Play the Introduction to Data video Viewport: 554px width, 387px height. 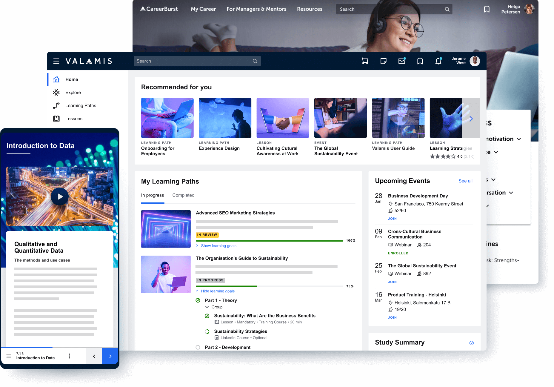(60, 196)
